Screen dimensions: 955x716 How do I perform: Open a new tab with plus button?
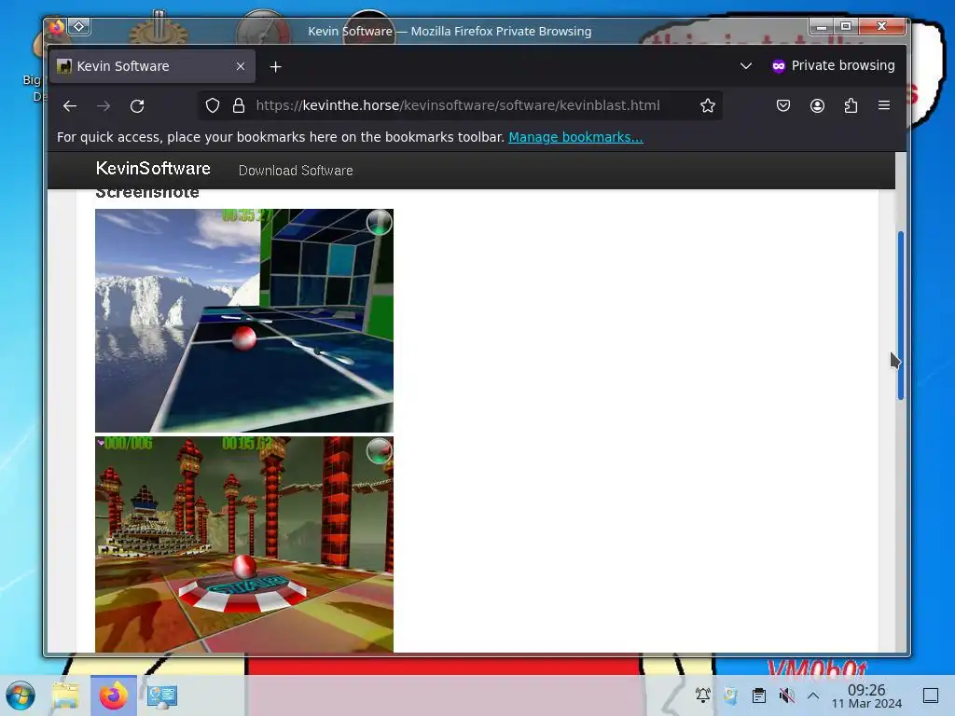pyautogui.click(x=275, y=66)
